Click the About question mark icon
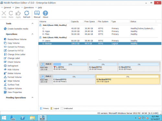 point(45,13)
